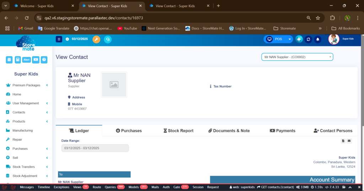Image resolution: width=364 pixels, height=191 pixels.
Task: Open debugbar Session tab
Action: 198,187
